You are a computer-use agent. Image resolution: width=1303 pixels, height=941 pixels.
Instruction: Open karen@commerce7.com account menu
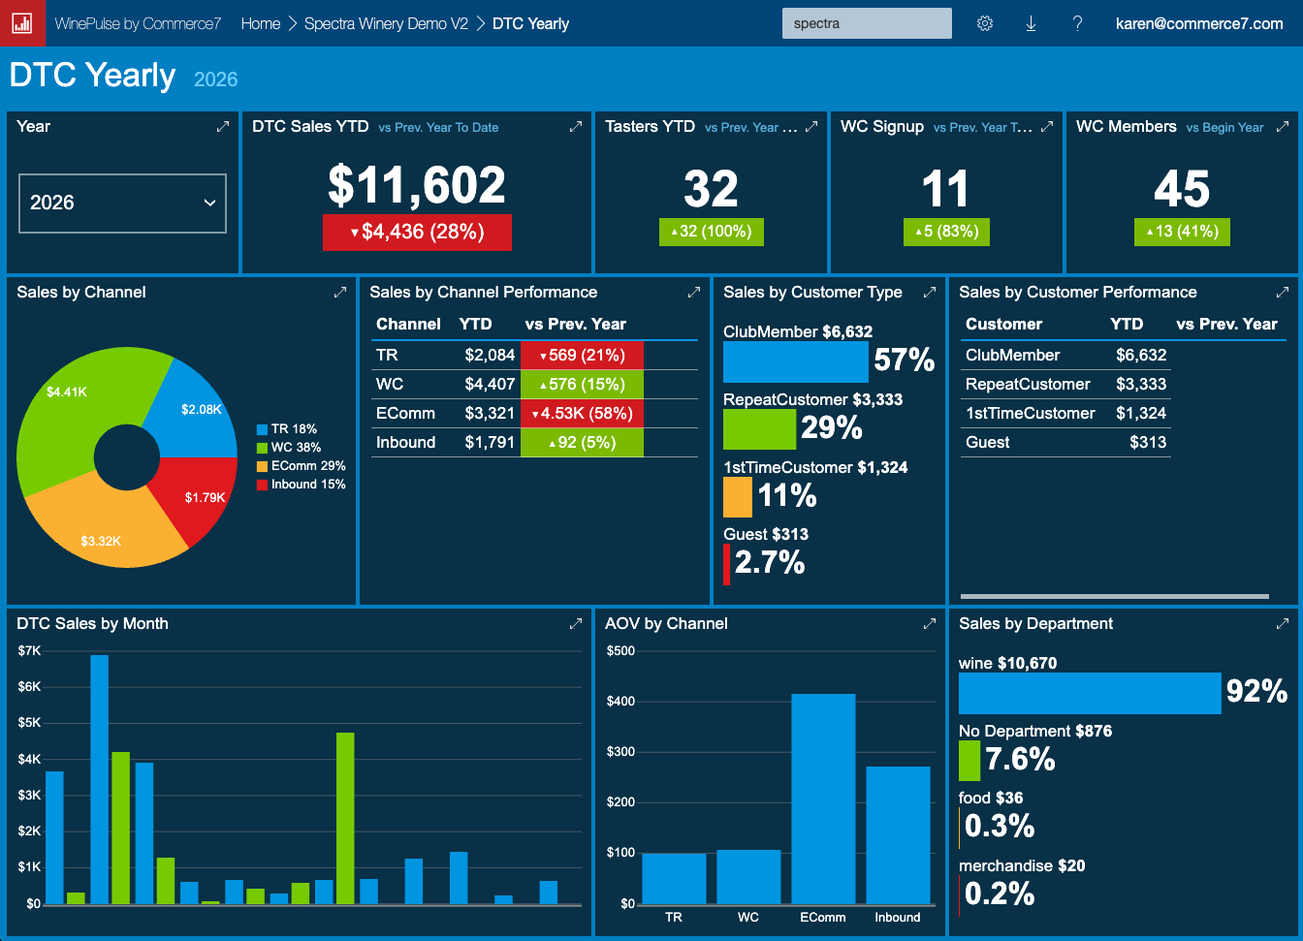point(1199,23)
